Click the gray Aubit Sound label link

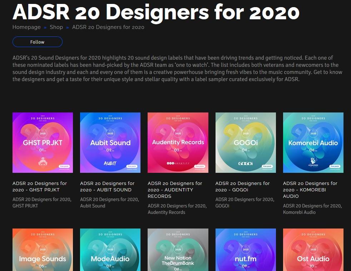click(93, 206)
